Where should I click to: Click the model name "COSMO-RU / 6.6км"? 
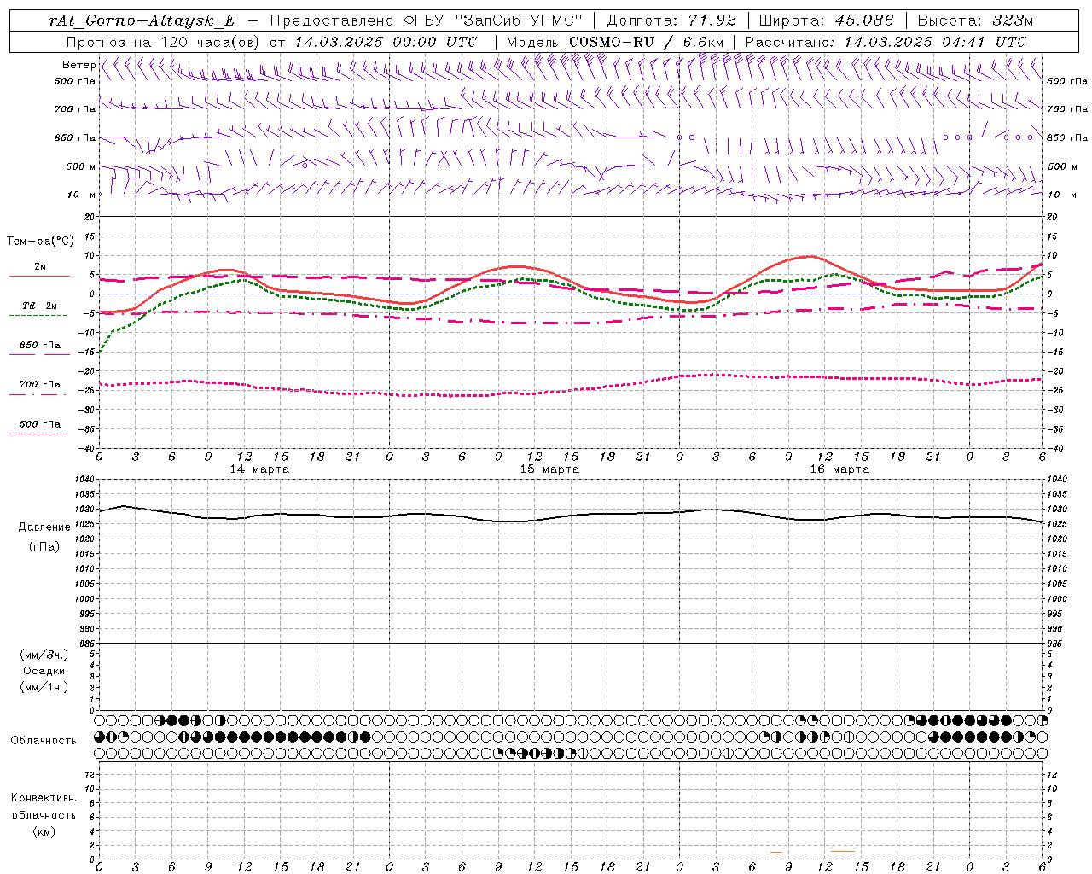pos(647,42)
